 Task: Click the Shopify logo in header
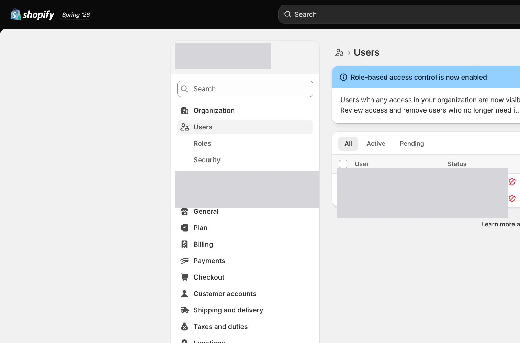(32, 15)
